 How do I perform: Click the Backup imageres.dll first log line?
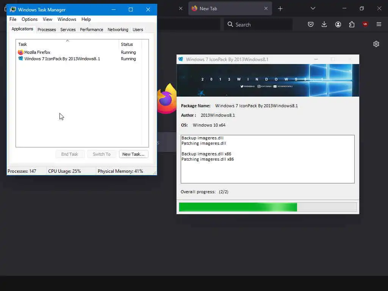(202, 138)
